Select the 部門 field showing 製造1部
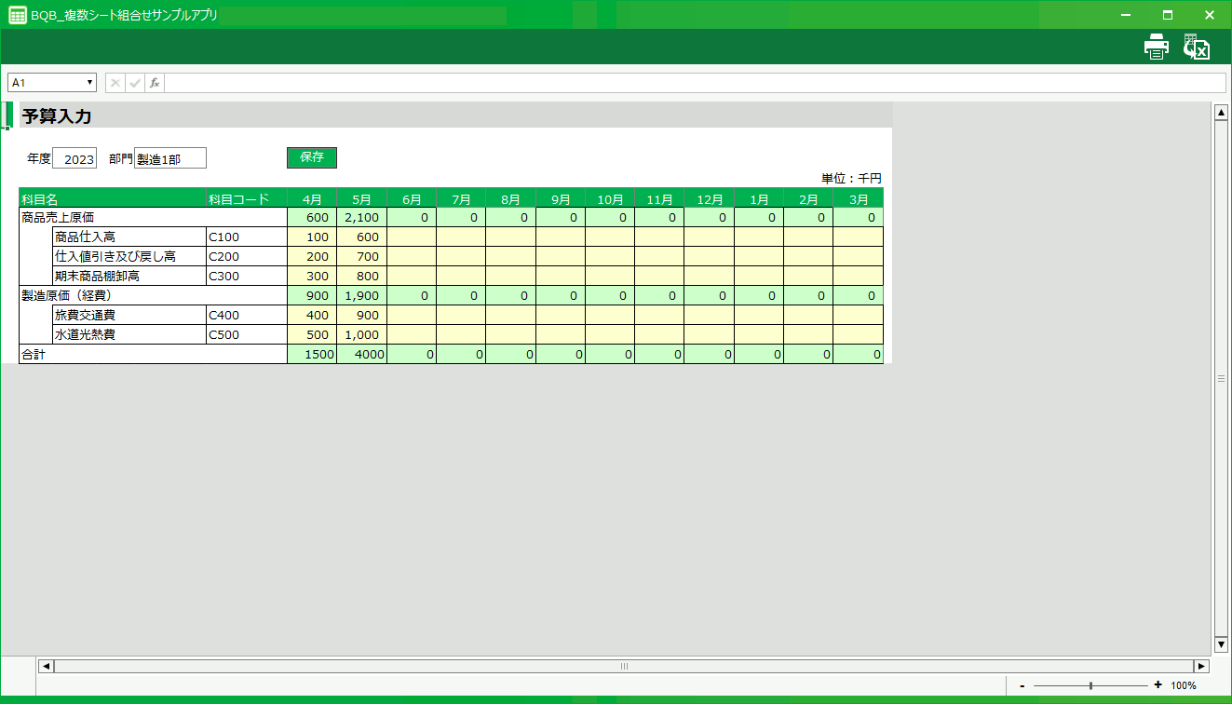The width and height of the screenshot is (1232, 704). click(x=169, y=159)
